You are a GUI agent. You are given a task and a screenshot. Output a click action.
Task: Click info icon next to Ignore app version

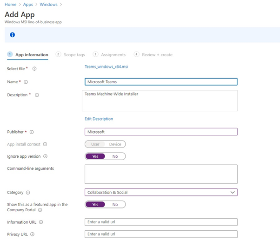pyautogui.click(x=46, y=156)
